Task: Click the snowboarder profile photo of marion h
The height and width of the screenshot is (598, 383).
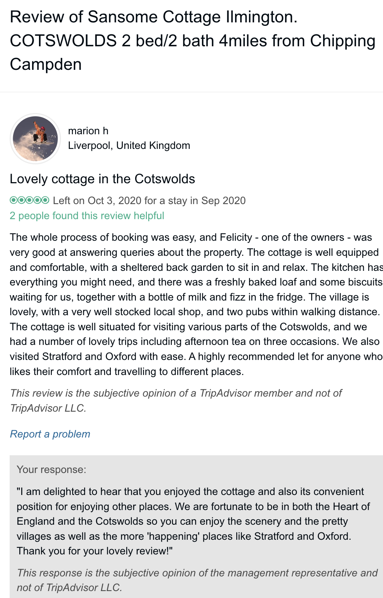Action: click(x=35, y=139)
